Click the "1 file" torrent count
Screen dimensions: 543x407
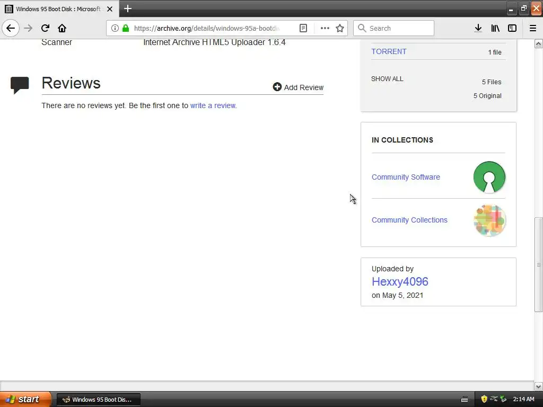495,52
